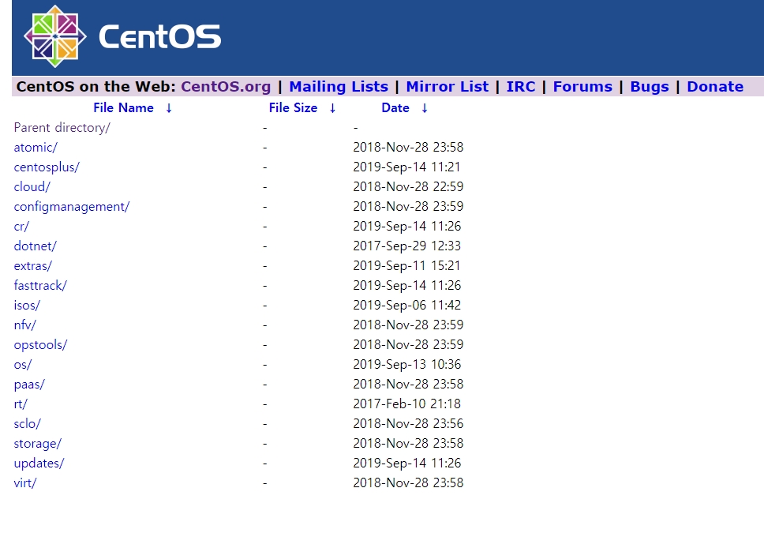
Task: Open the rt/ directory
Action: pos(21,404)
